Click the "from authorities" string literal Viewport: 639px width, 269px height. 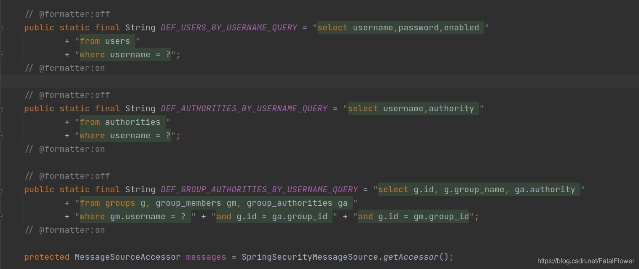point(122,122)
